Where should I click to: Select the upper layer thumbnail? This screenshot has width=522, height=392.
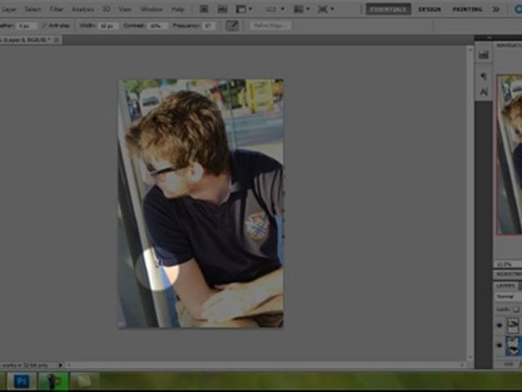pos(513,326)
